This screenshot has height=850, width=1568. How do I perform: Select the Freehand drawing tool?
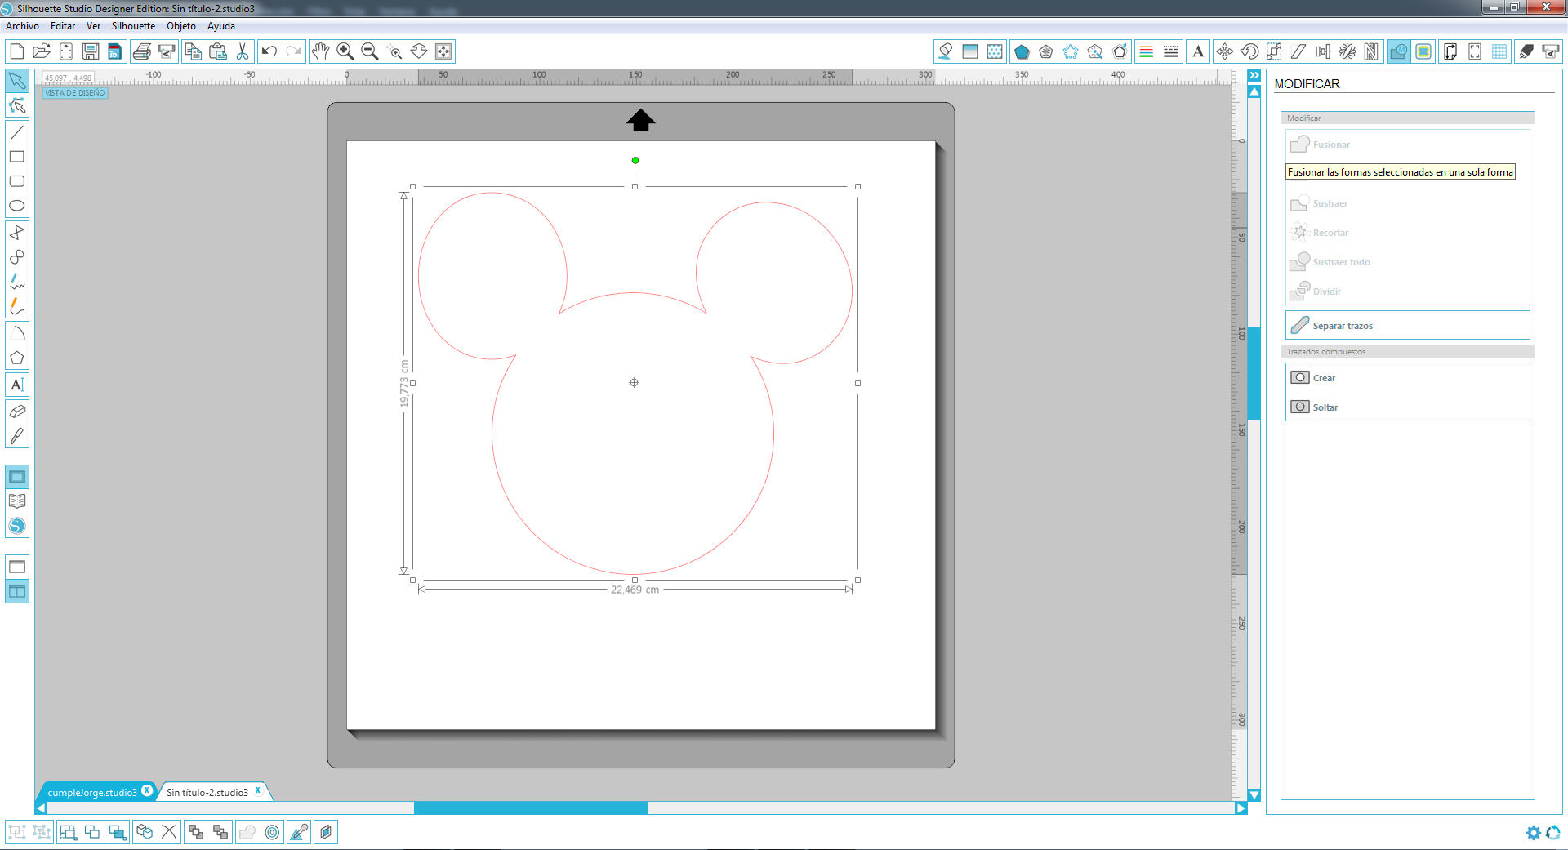click(17, 282)
